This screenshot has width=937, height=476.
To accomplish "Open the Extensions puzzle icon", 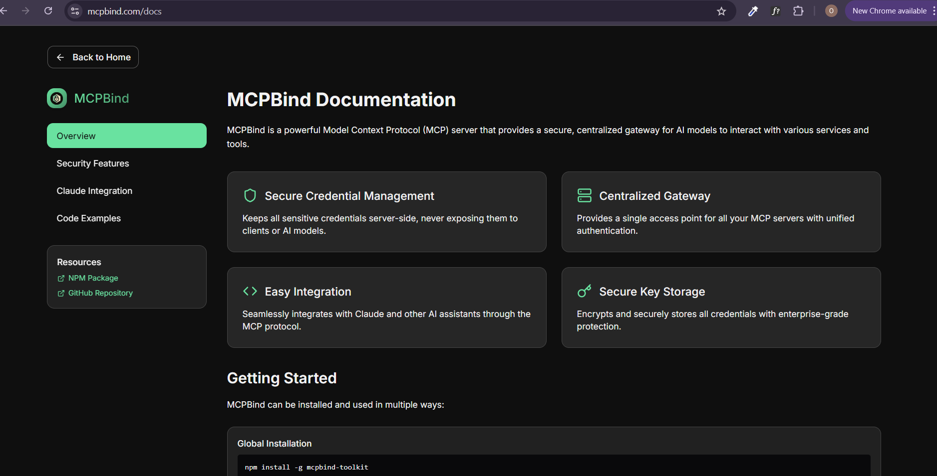I will 798,11.
